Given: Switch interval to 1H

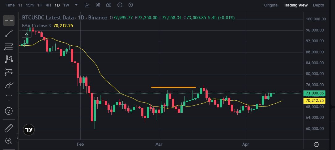Looking at the screenshot, I should pyautogui.click(x=40, y=5).
